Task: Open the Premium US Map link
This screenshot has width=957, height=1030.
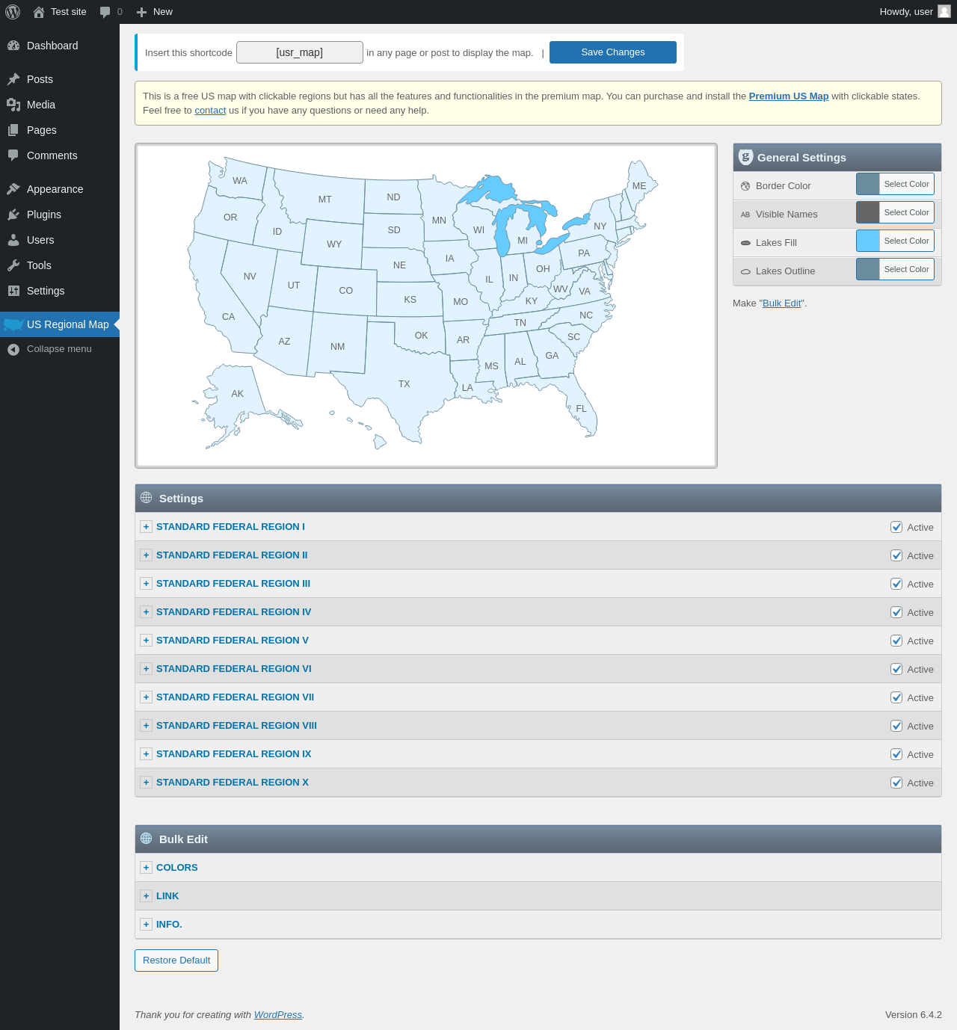Action: (789, 96)
